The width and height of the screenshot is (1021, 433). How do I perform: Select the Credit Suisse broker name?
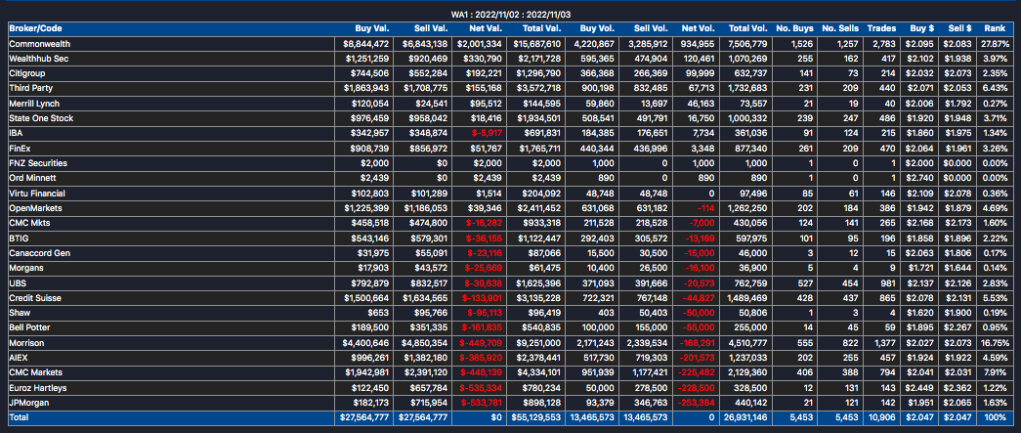34,298
